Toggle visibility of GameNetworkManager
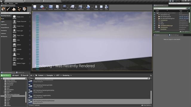This screenshot has height=107, width=191. (x=155, y=26)
